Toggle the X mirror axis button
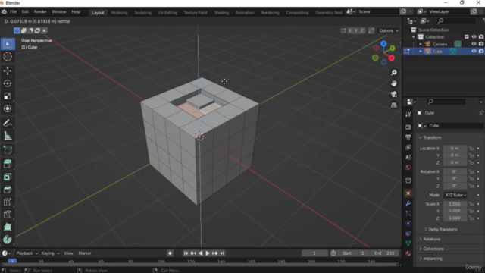485x273 pixels. (350, 30)
